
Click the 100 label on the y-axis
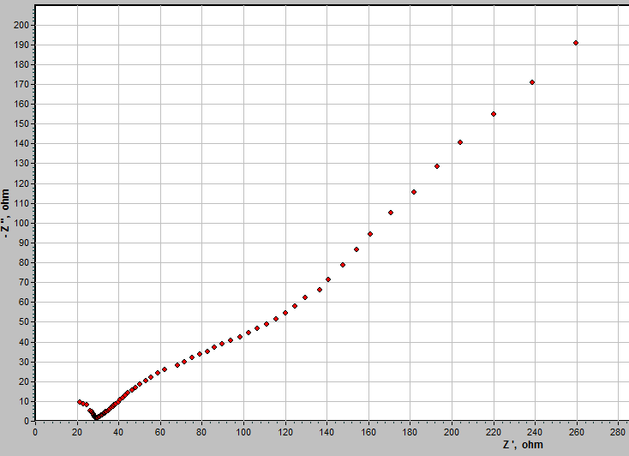click(21, 223)
